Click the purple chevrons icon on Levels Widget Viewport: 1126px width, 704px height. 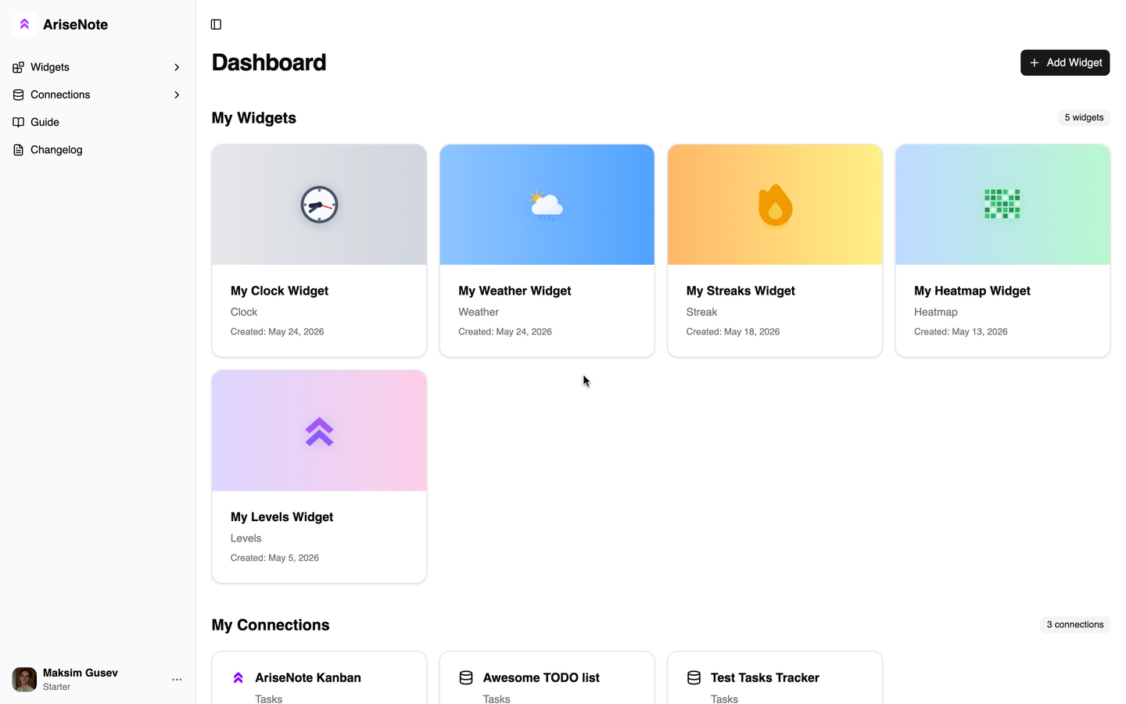[x=319, y=431]
